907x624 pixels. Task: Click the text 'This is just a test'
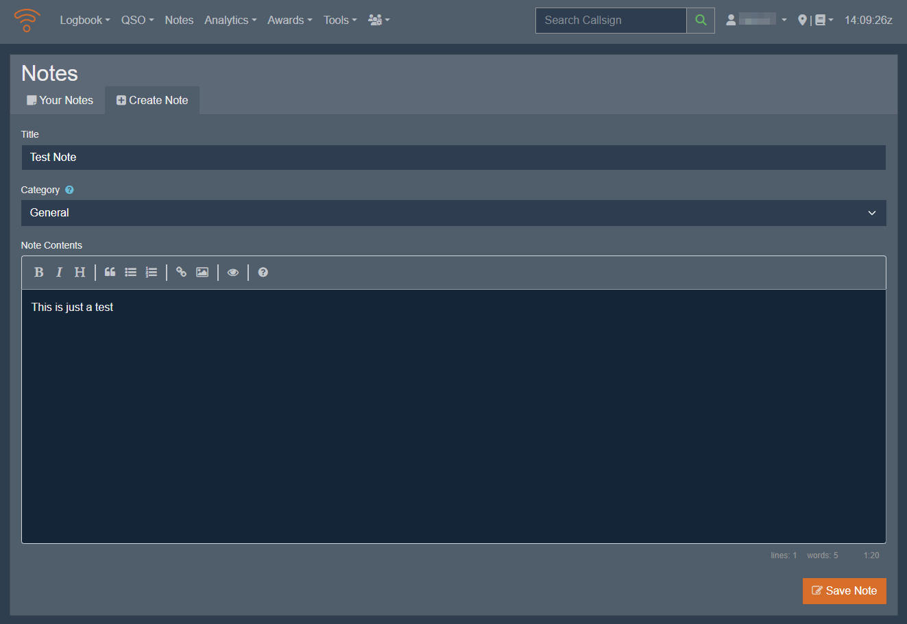point(72,308)
